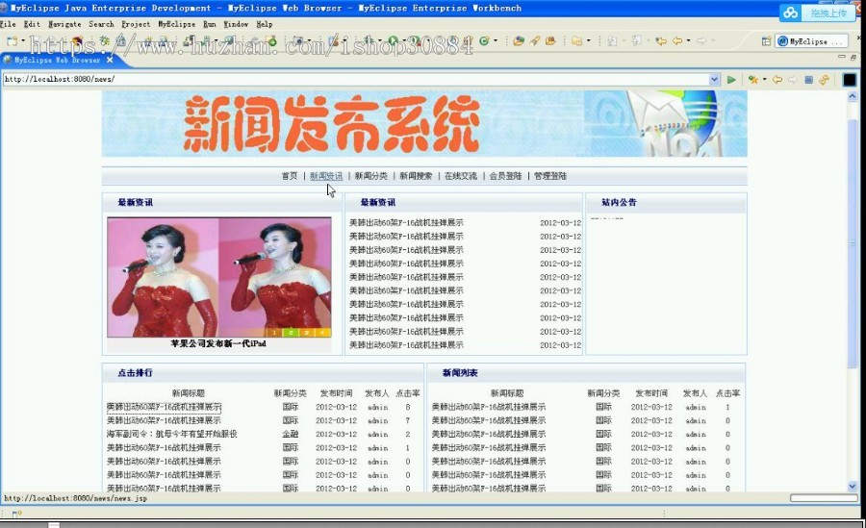Click the flashlight Search toolbar icon
Image resolution: width=866 pixels, height=528 pixels.
(535, 40)
